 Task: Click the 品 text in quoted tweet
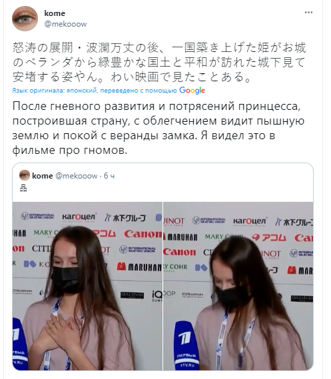click(x=23, y=188)
